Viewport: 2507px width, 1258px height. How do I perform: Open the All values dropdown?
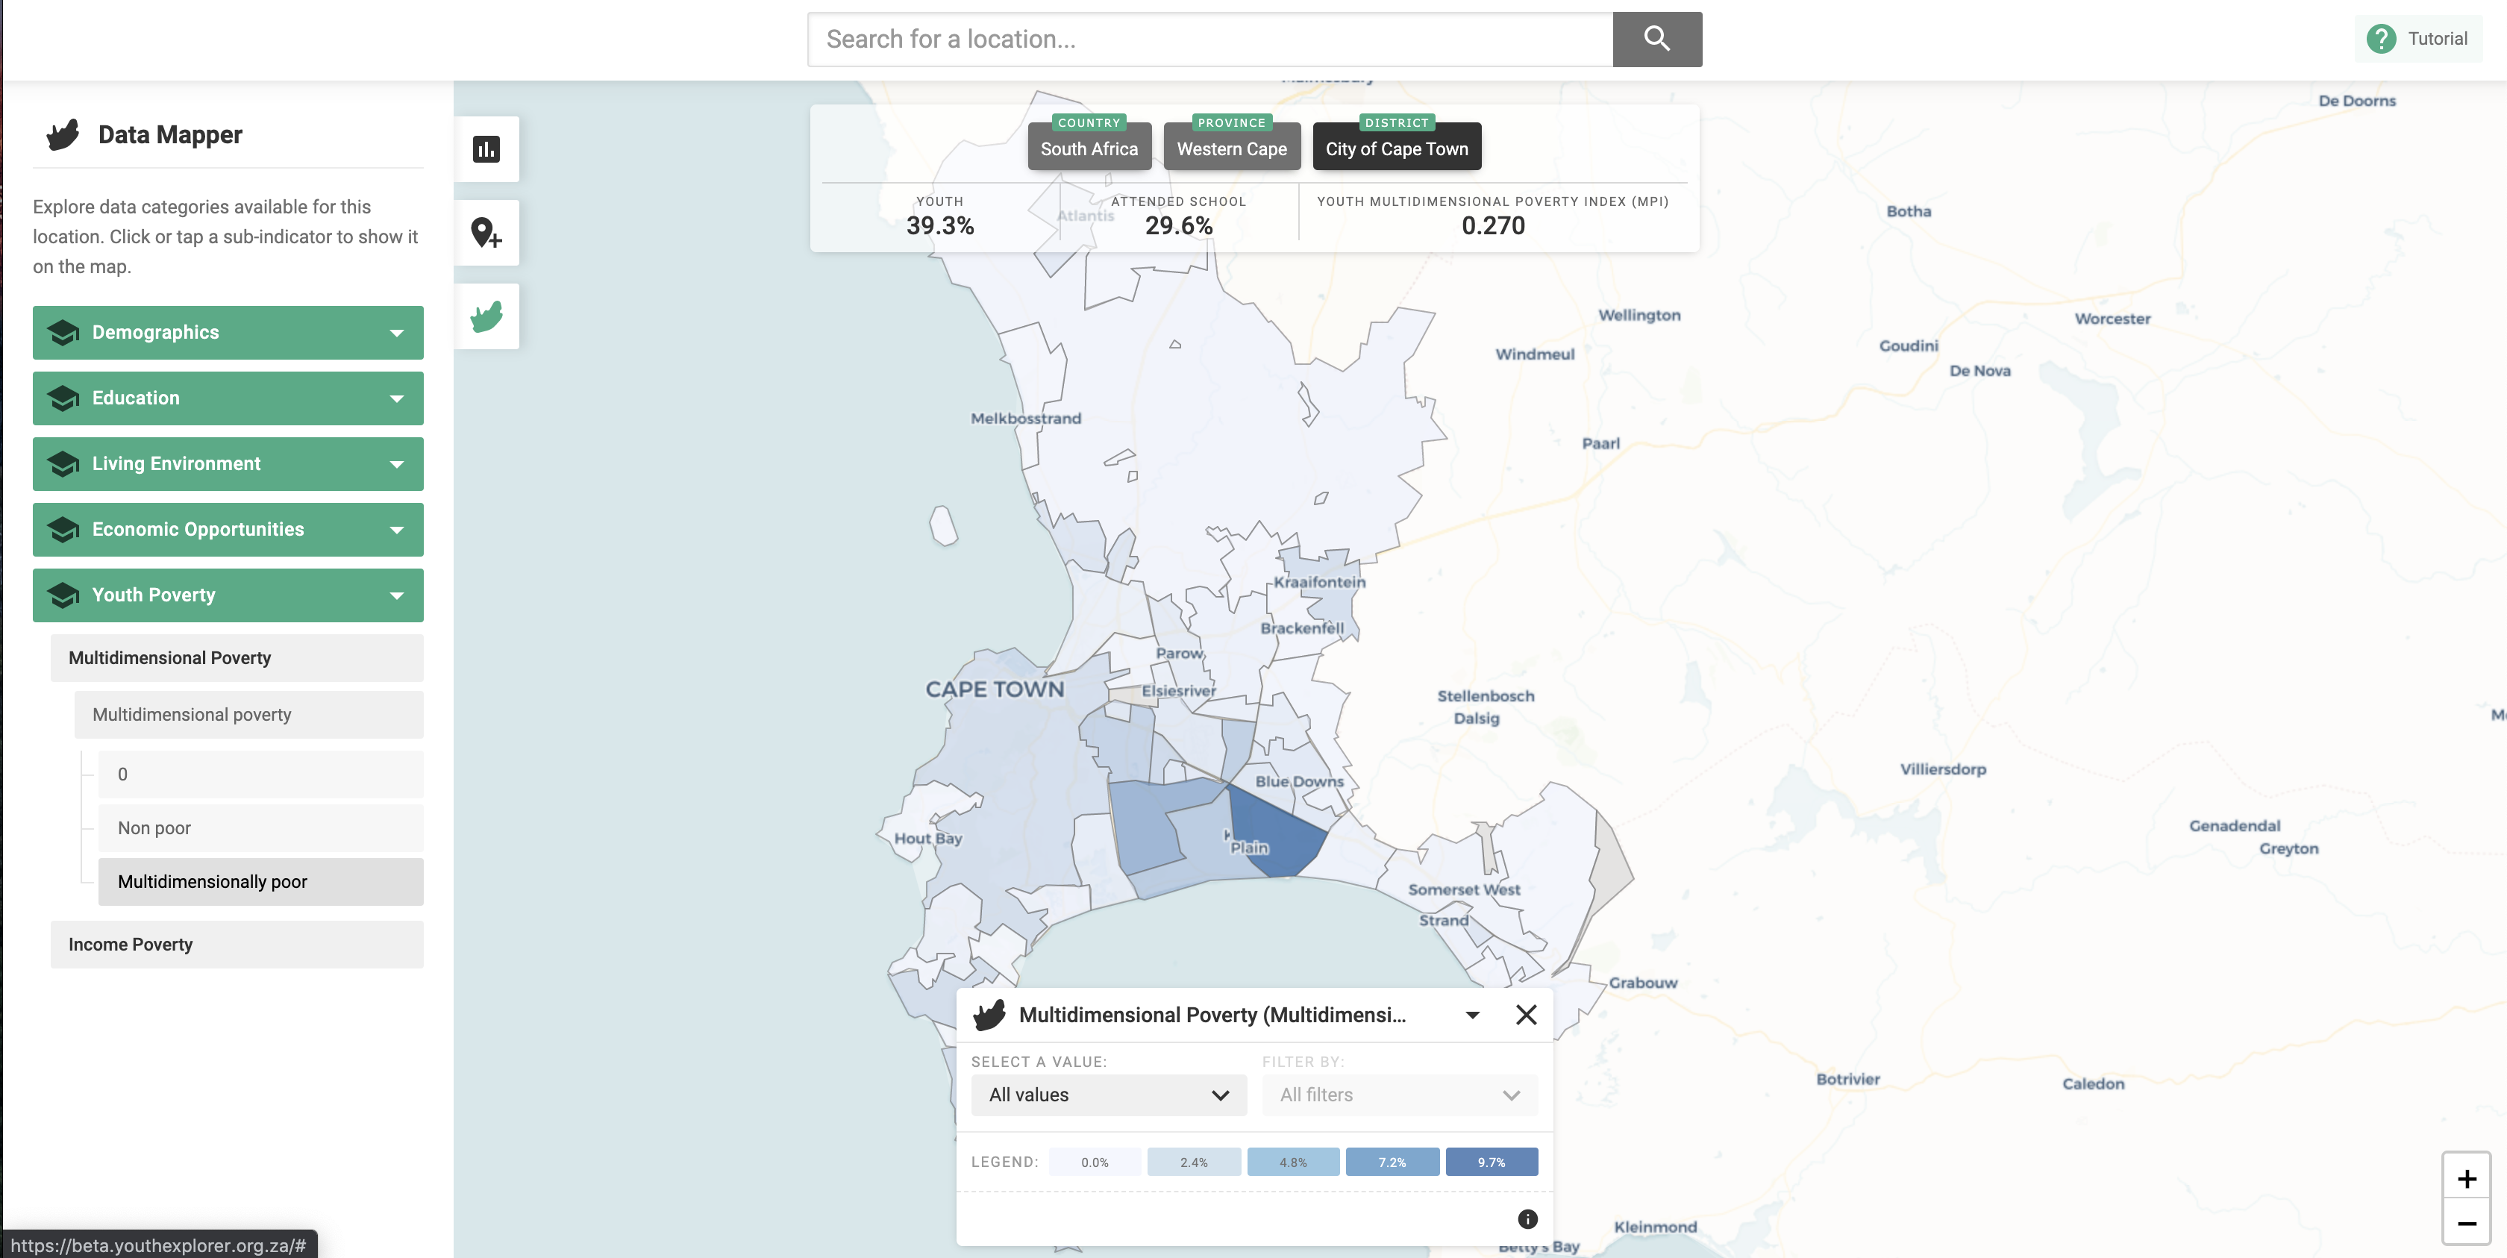point(1109,1095)
